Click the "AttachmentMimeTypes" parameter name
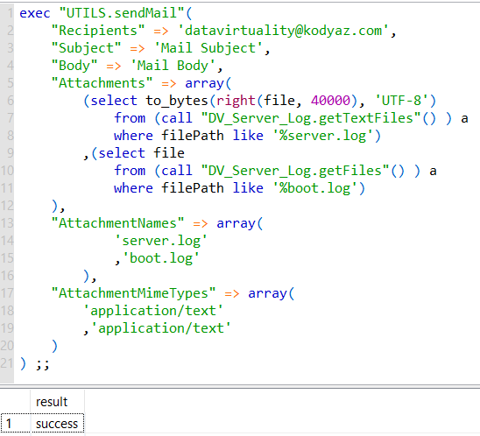The width and height of the screenshot is (480, 436). (133, 293)
